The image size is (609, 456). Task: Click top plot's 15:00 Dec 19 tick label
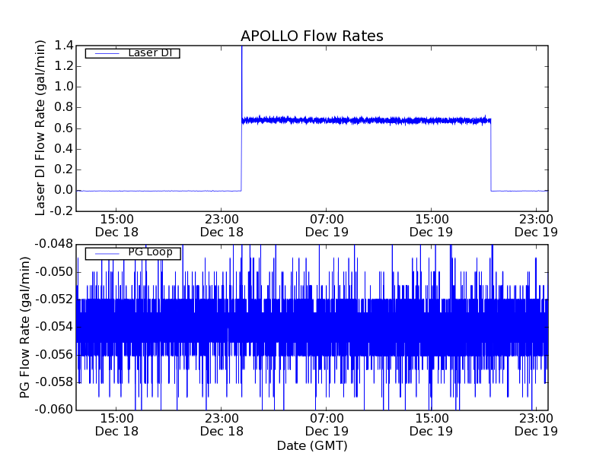pyautogui.click(x=432, y=226)
